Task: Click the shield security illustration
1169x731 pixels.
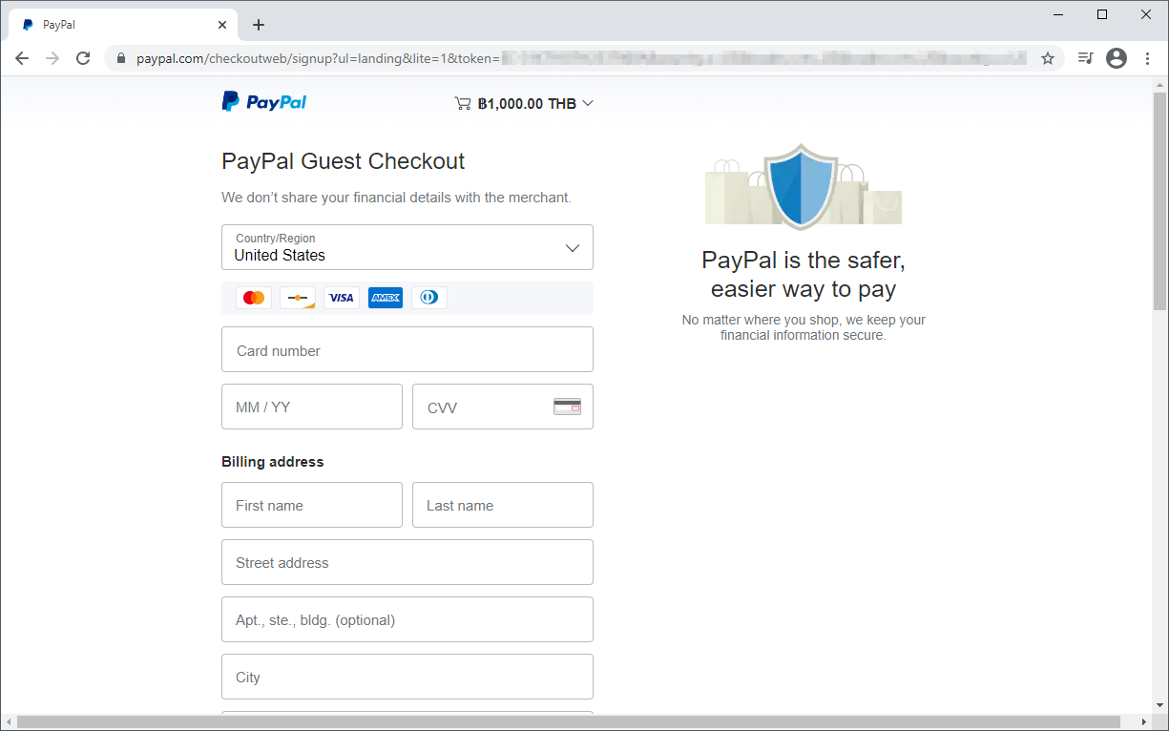Action: point(803,186)
